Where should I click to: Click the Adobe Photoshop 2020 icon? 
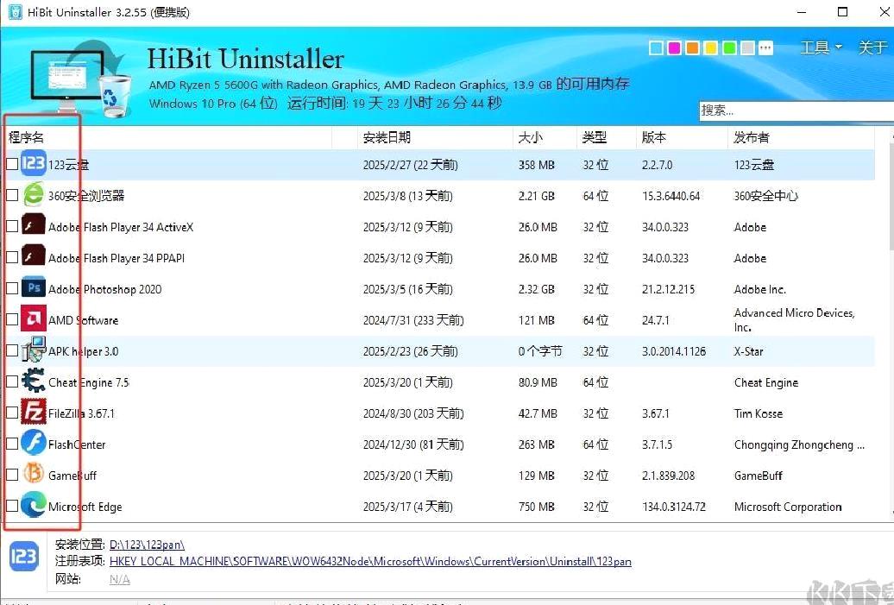(34, 288)
